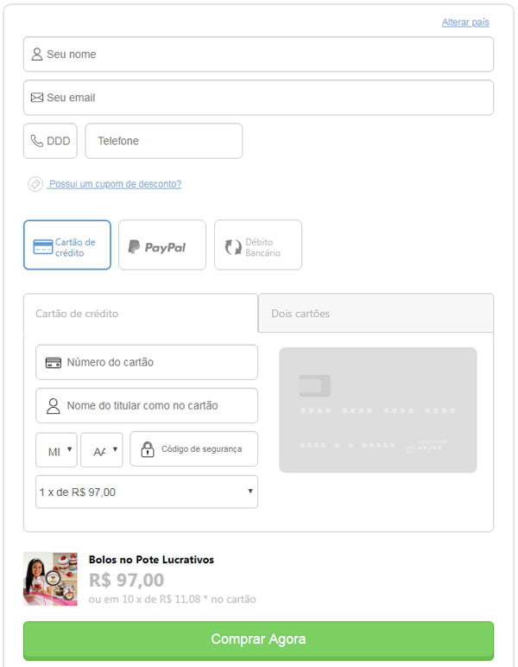Switch to the Cartão de crédito tab
The image size is (518, 667).
click(141, 313)
